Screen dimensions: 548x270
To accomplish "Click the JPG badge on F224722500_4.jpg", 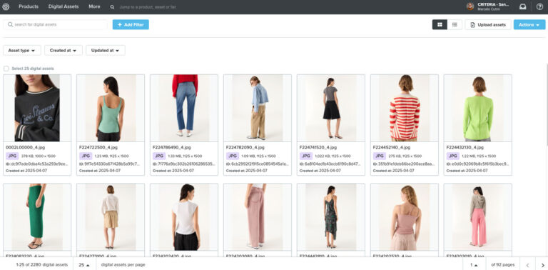I will click(x=86, y=156).
